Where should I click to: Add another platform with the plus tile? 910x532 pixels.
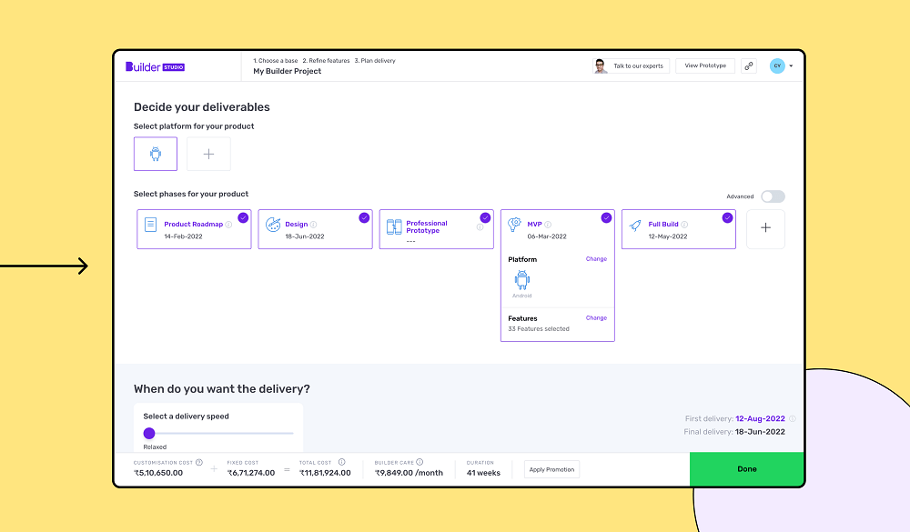209,154
